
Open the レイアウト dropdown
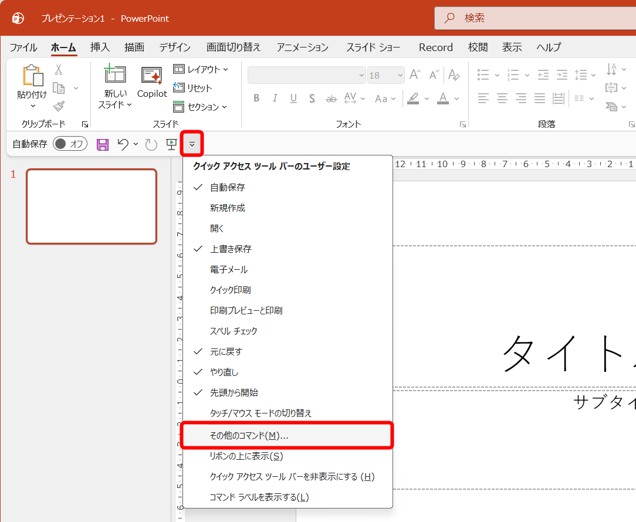click(199, 69)
